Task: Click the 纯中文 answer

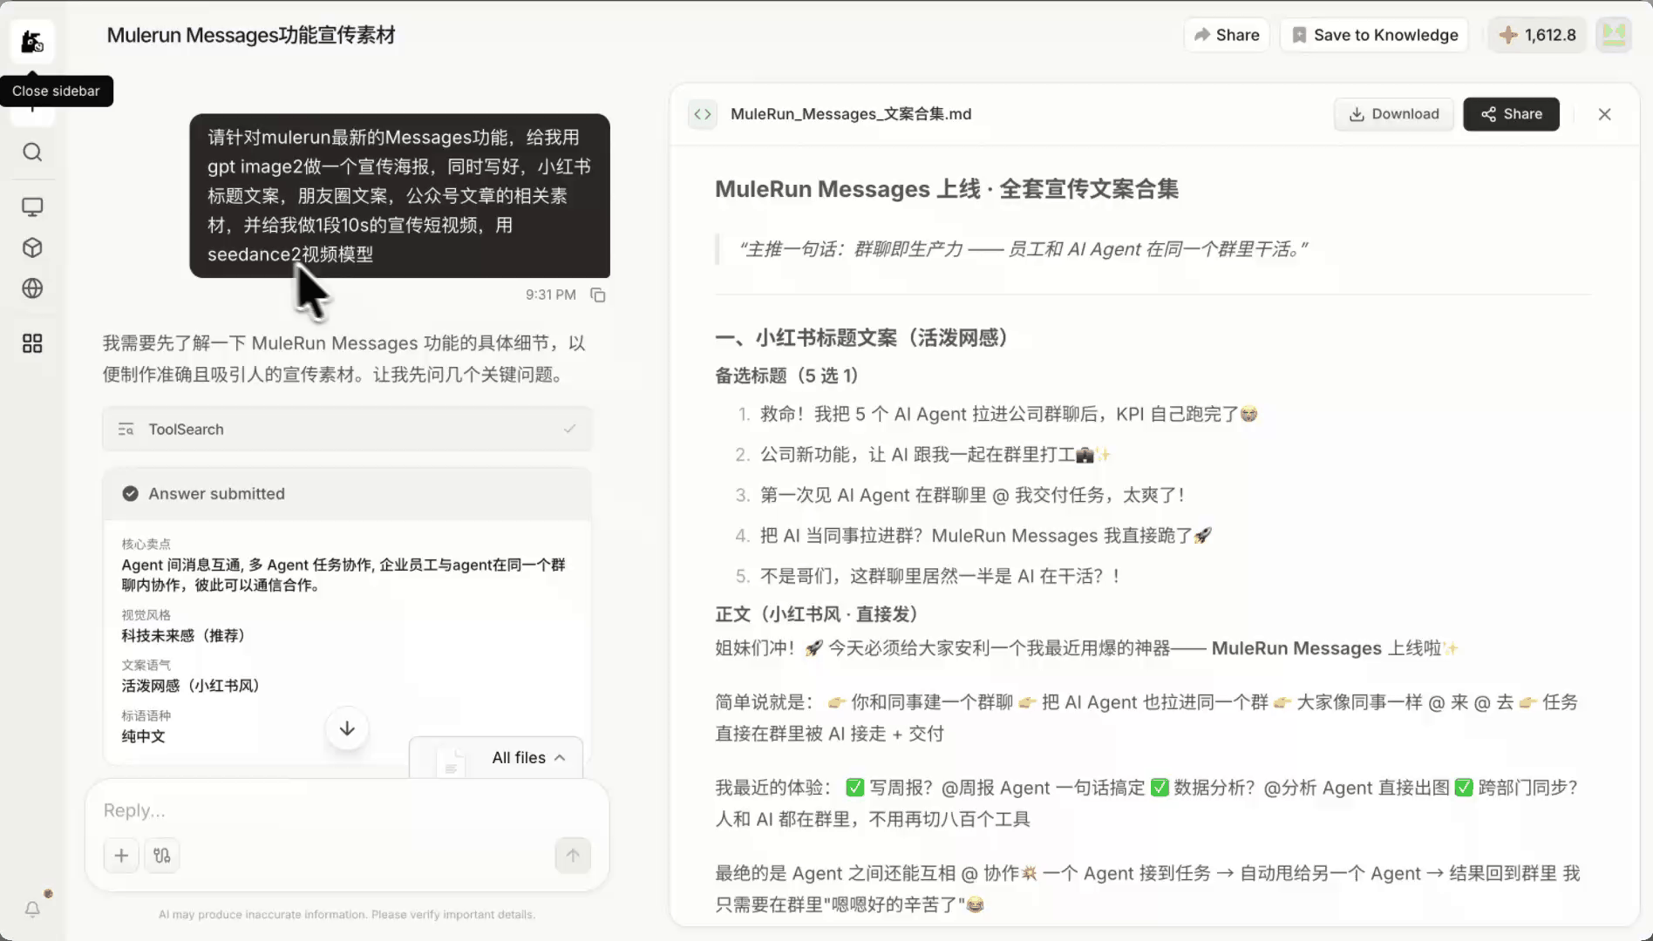Action: click(x=143, y=736)
